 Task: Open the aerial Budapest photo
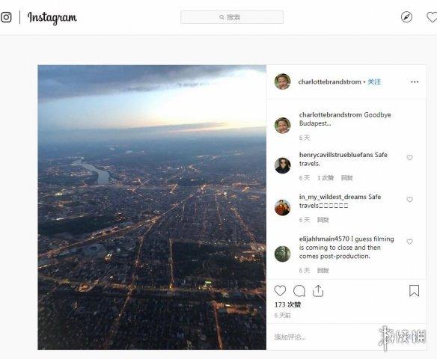152,207
